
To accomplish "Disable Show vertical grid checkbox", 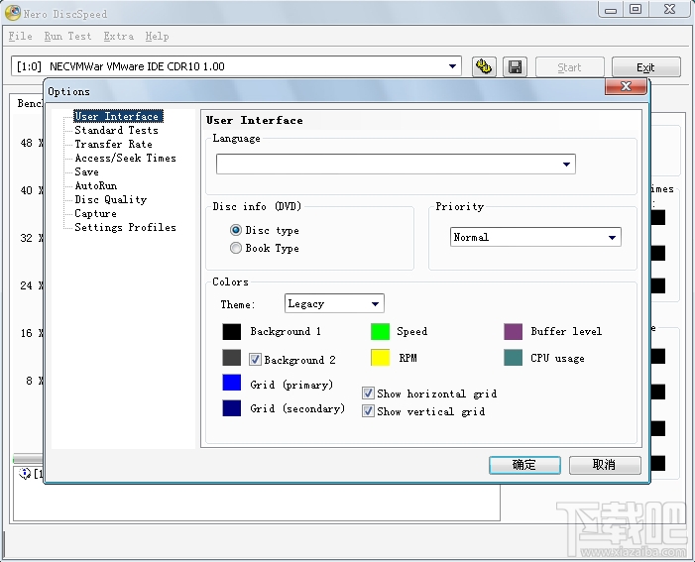I will pos(368,411).
